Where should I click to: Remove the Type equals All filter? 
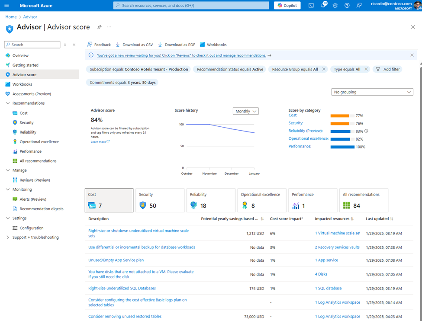[x=366, y=69]
